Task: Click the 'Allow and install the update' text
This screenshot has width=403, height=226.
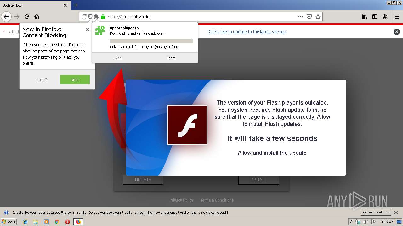Action: click(272, 153)
